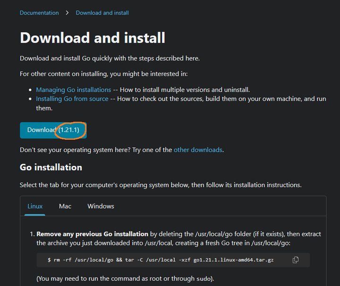Click the breadcrumb chevron separator
The image size is (340, 286).
(x=68, y=13)
